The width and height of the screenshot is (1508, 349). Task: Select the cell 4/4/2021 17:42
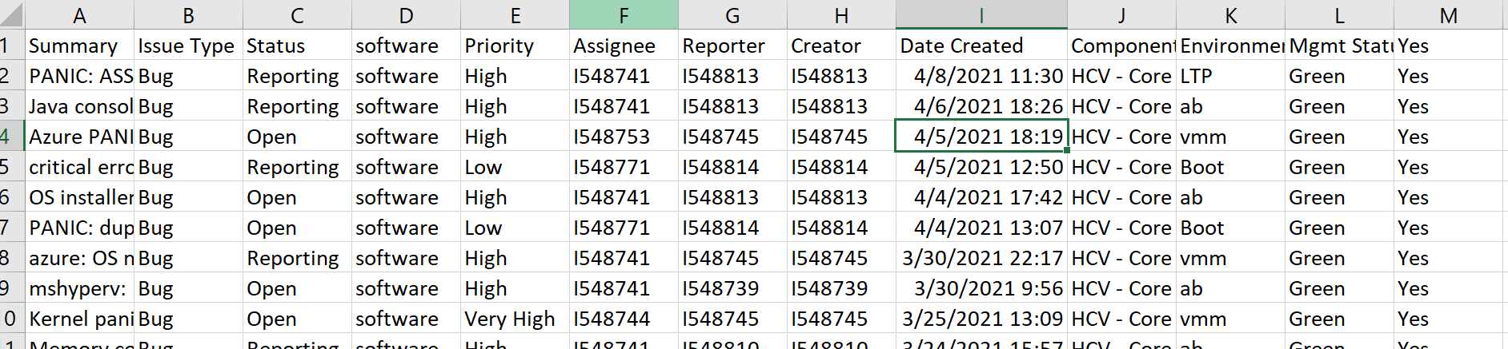pyautogui.click(x=981, y=197)
